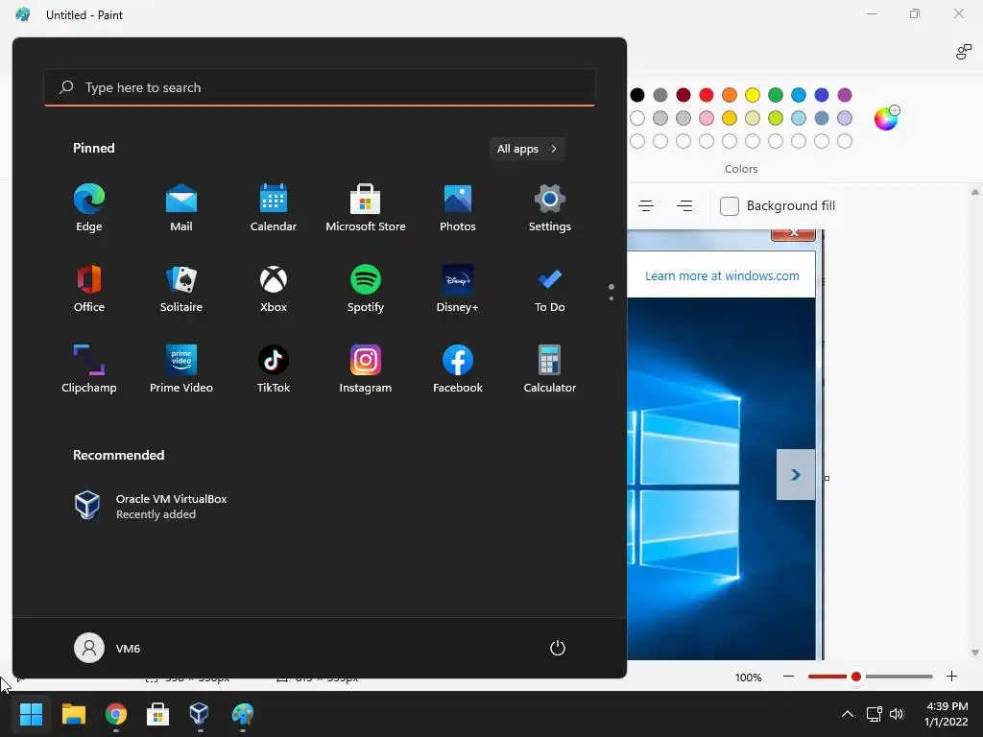
Task: Open the volume tray icon
Action: tap(898, 714)
